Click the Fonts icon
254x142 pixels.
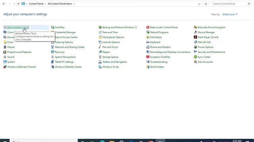click(5, 42)
